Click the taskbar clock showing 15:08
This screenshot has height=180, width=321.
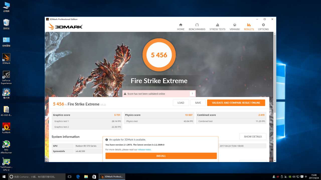[314, 177]
